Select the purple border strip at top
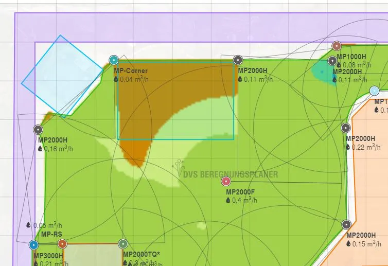This screenshot has width=388, height=266. coord(201,27)
